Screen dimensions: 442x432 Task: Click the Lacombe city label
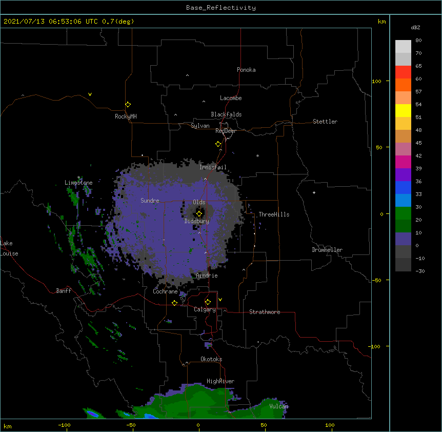[231, 98]
